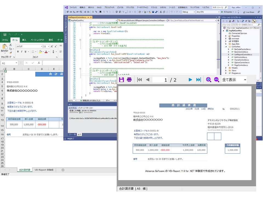The image size is (263, 197).
Task: Click the print icon in the report viewer
Action: click(129, 80)
